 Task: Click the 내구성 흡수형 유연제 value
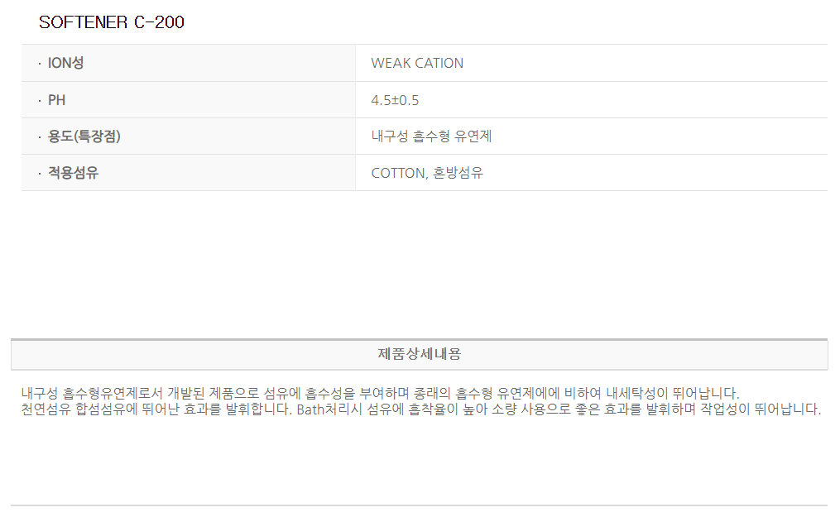431,136
